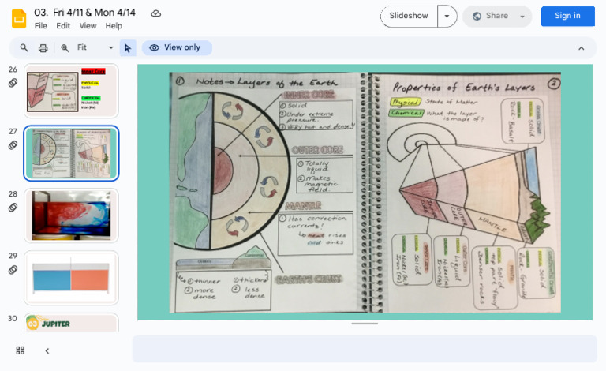
Task: Search the menus with magnifier icon
Action: point(24,47)
